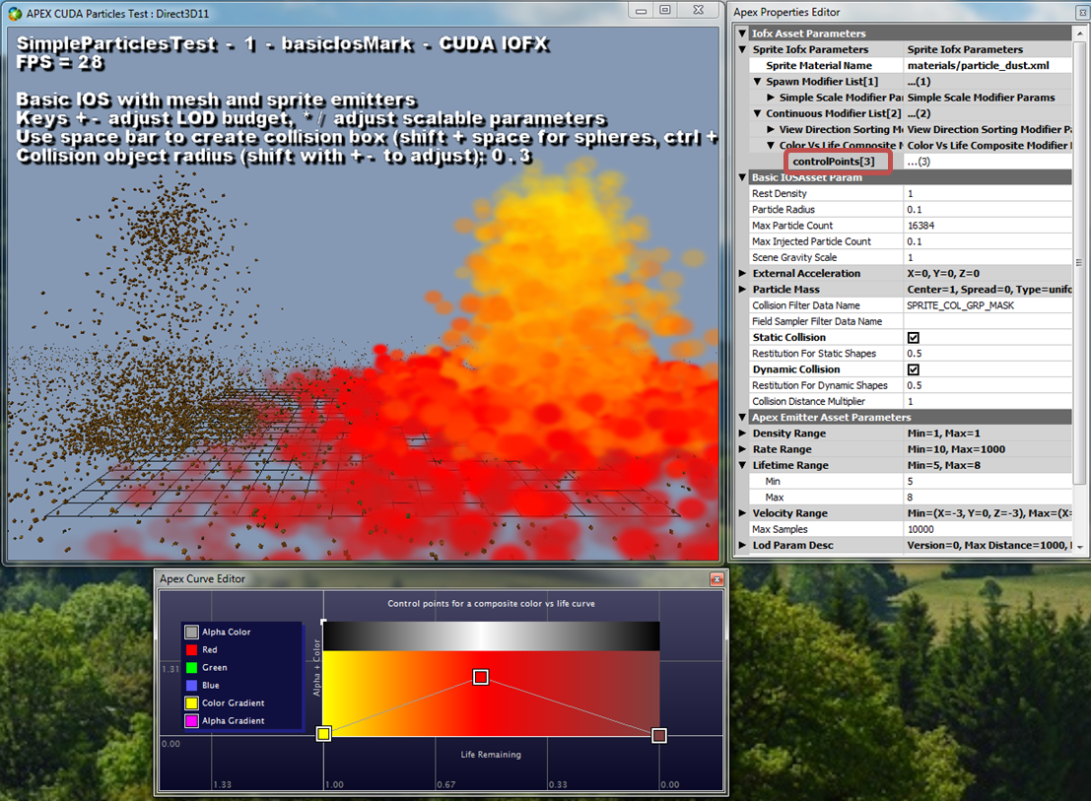Edit the Lifetime Range Max value 8
Image resolution: width=1091 pixels, height=801 pixels.
989,498
